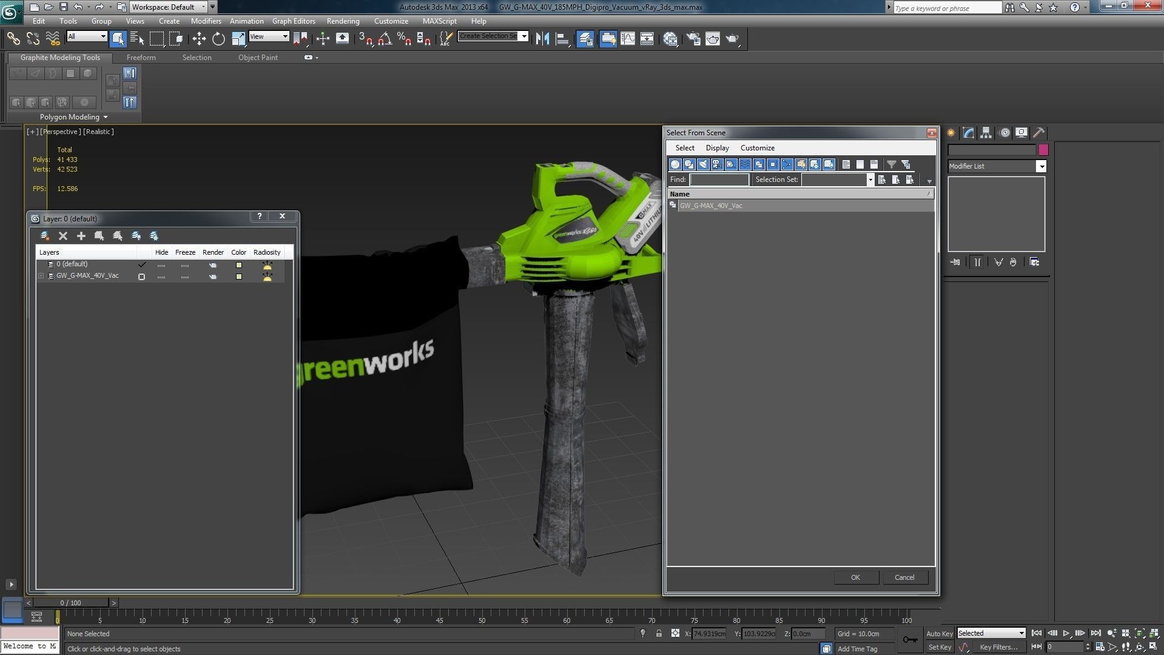
Task: Click the pink object color swatch in command panel
Action: tap(1043, 149)
